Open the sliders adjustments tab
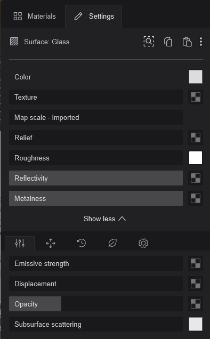210x339 pixels. [20, 243]
